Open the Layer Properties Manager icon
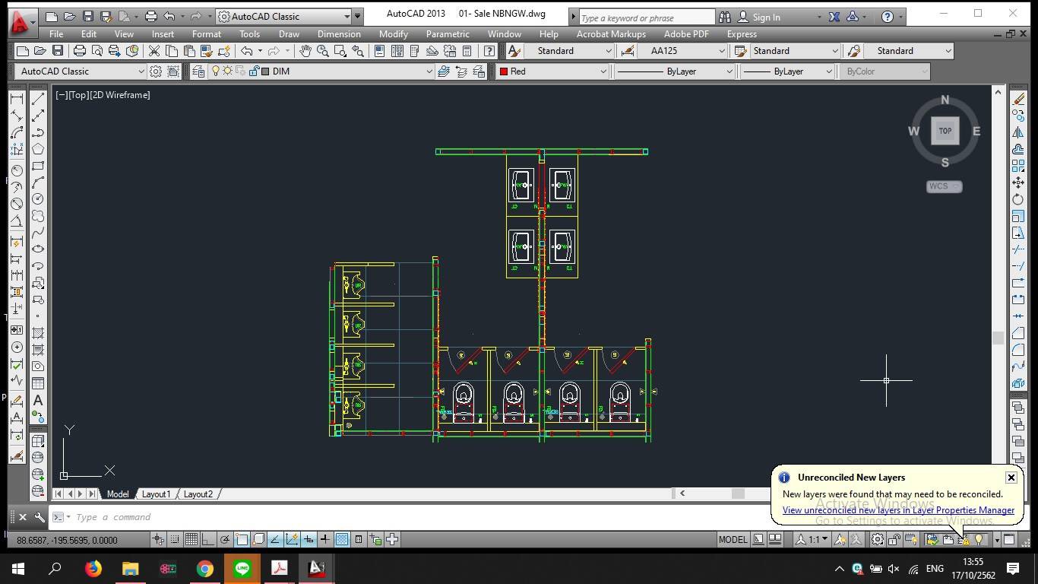Screen dimensions: 1038x584 [x=198, y=71]
